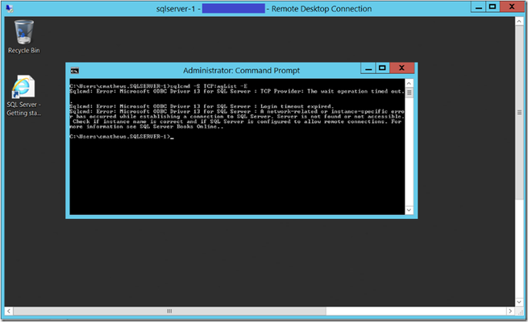Restore the Remote Desktop Connection window
The height and width of the screenshot is (322, 528).
493,7
